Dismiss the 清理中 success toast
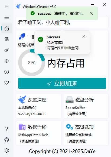Image resolution: width=111 pixels, height=157 pixels. (x=91, y=13)
